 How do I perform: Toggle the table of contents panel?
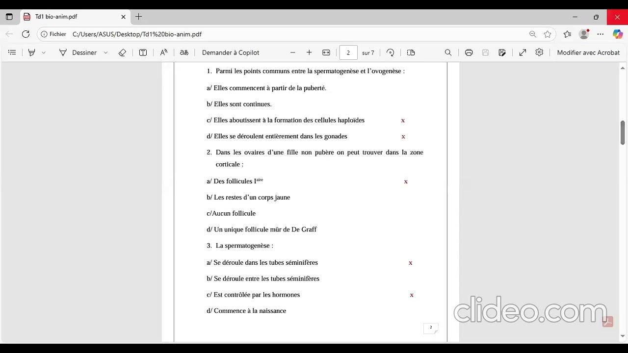(x=12, y=52)
